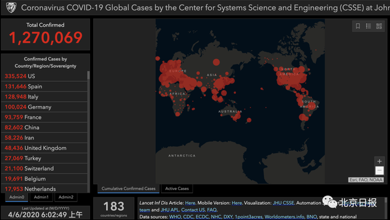
Task: Select the Admin1 tab
Action: 41,197
